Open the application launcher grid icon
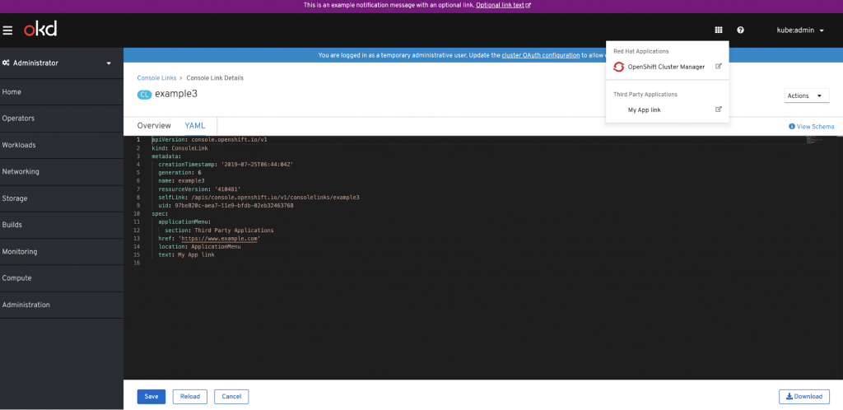The height and width of the screenshot is (410, 843). (718, 30)
